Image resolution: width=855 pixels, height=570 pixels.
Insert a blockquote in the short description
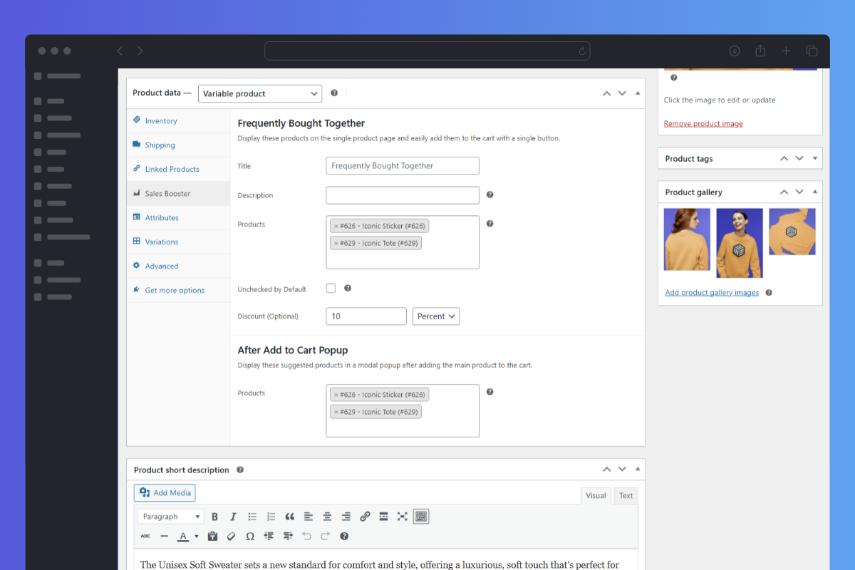click(x=289, y=517)
